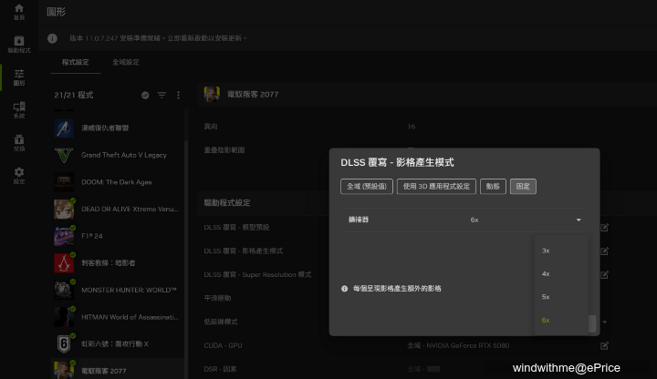
Task: Select the Marvel's Avengers game icon
Action: click(64, 128)
